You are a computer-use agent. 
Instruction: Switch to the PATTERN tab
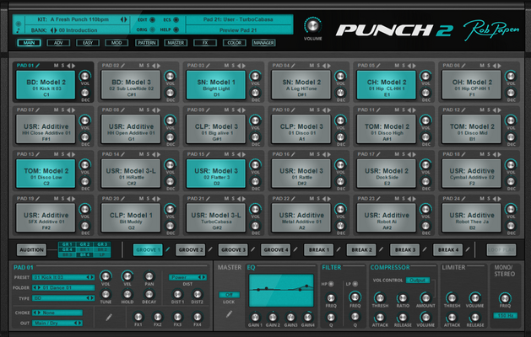click(147, 43)
